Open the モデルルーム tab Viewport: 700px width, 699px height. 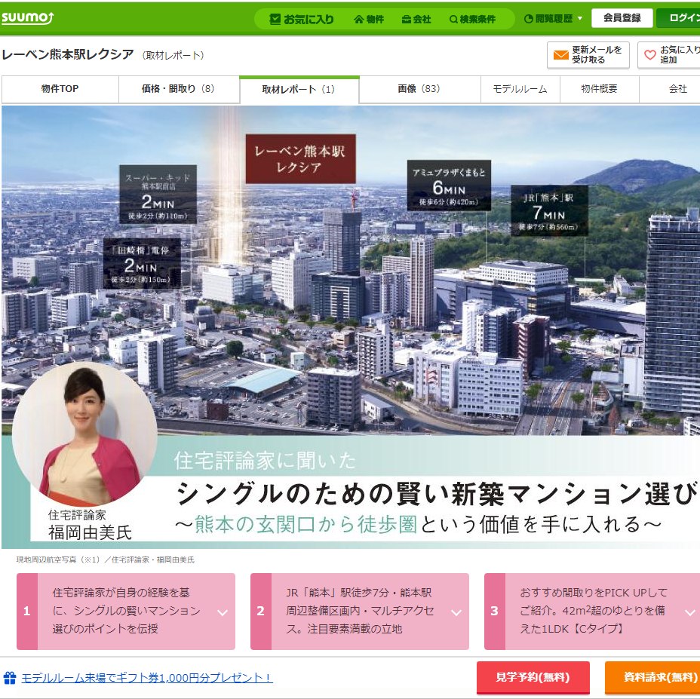pyautogui.click(x=520, y=89)
